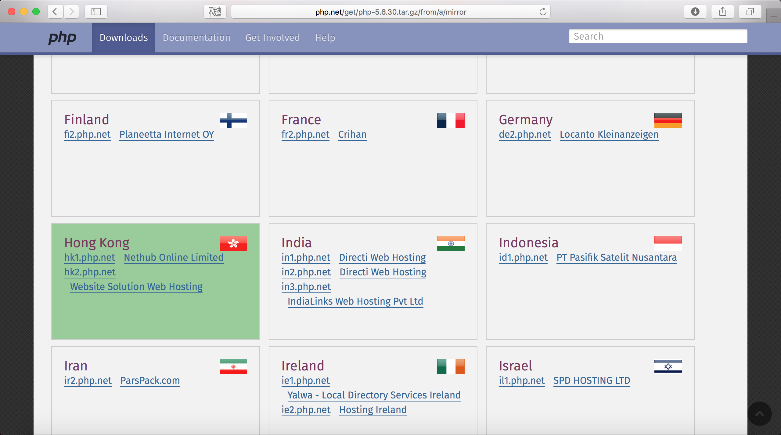This screenshot has height=435, width=781.
Task: Open the SPD HOSTING LTD link
Action: (x=592, y=380)
